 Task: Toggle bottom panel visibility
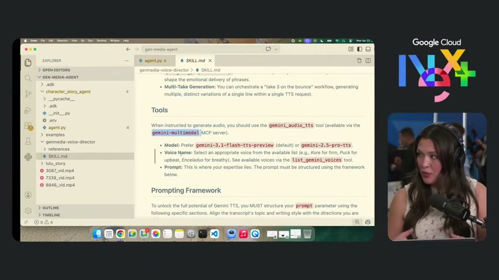(x=368, y=49)
